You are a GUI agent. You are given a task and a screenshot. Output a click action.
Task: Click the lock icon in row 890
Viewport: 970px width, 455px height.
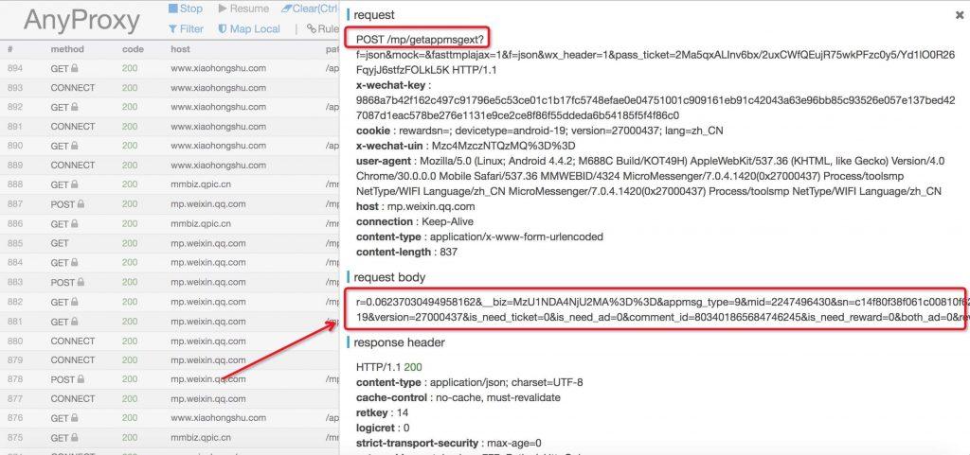click(74, 147)
